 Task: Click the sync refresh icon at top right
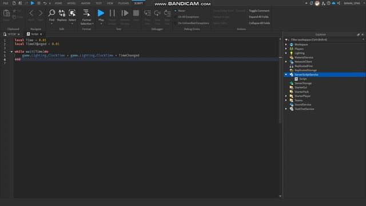pyautogui.click(x=311, y=3)
